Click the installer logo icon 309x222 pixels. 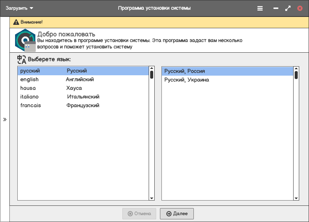coord(25,40)
